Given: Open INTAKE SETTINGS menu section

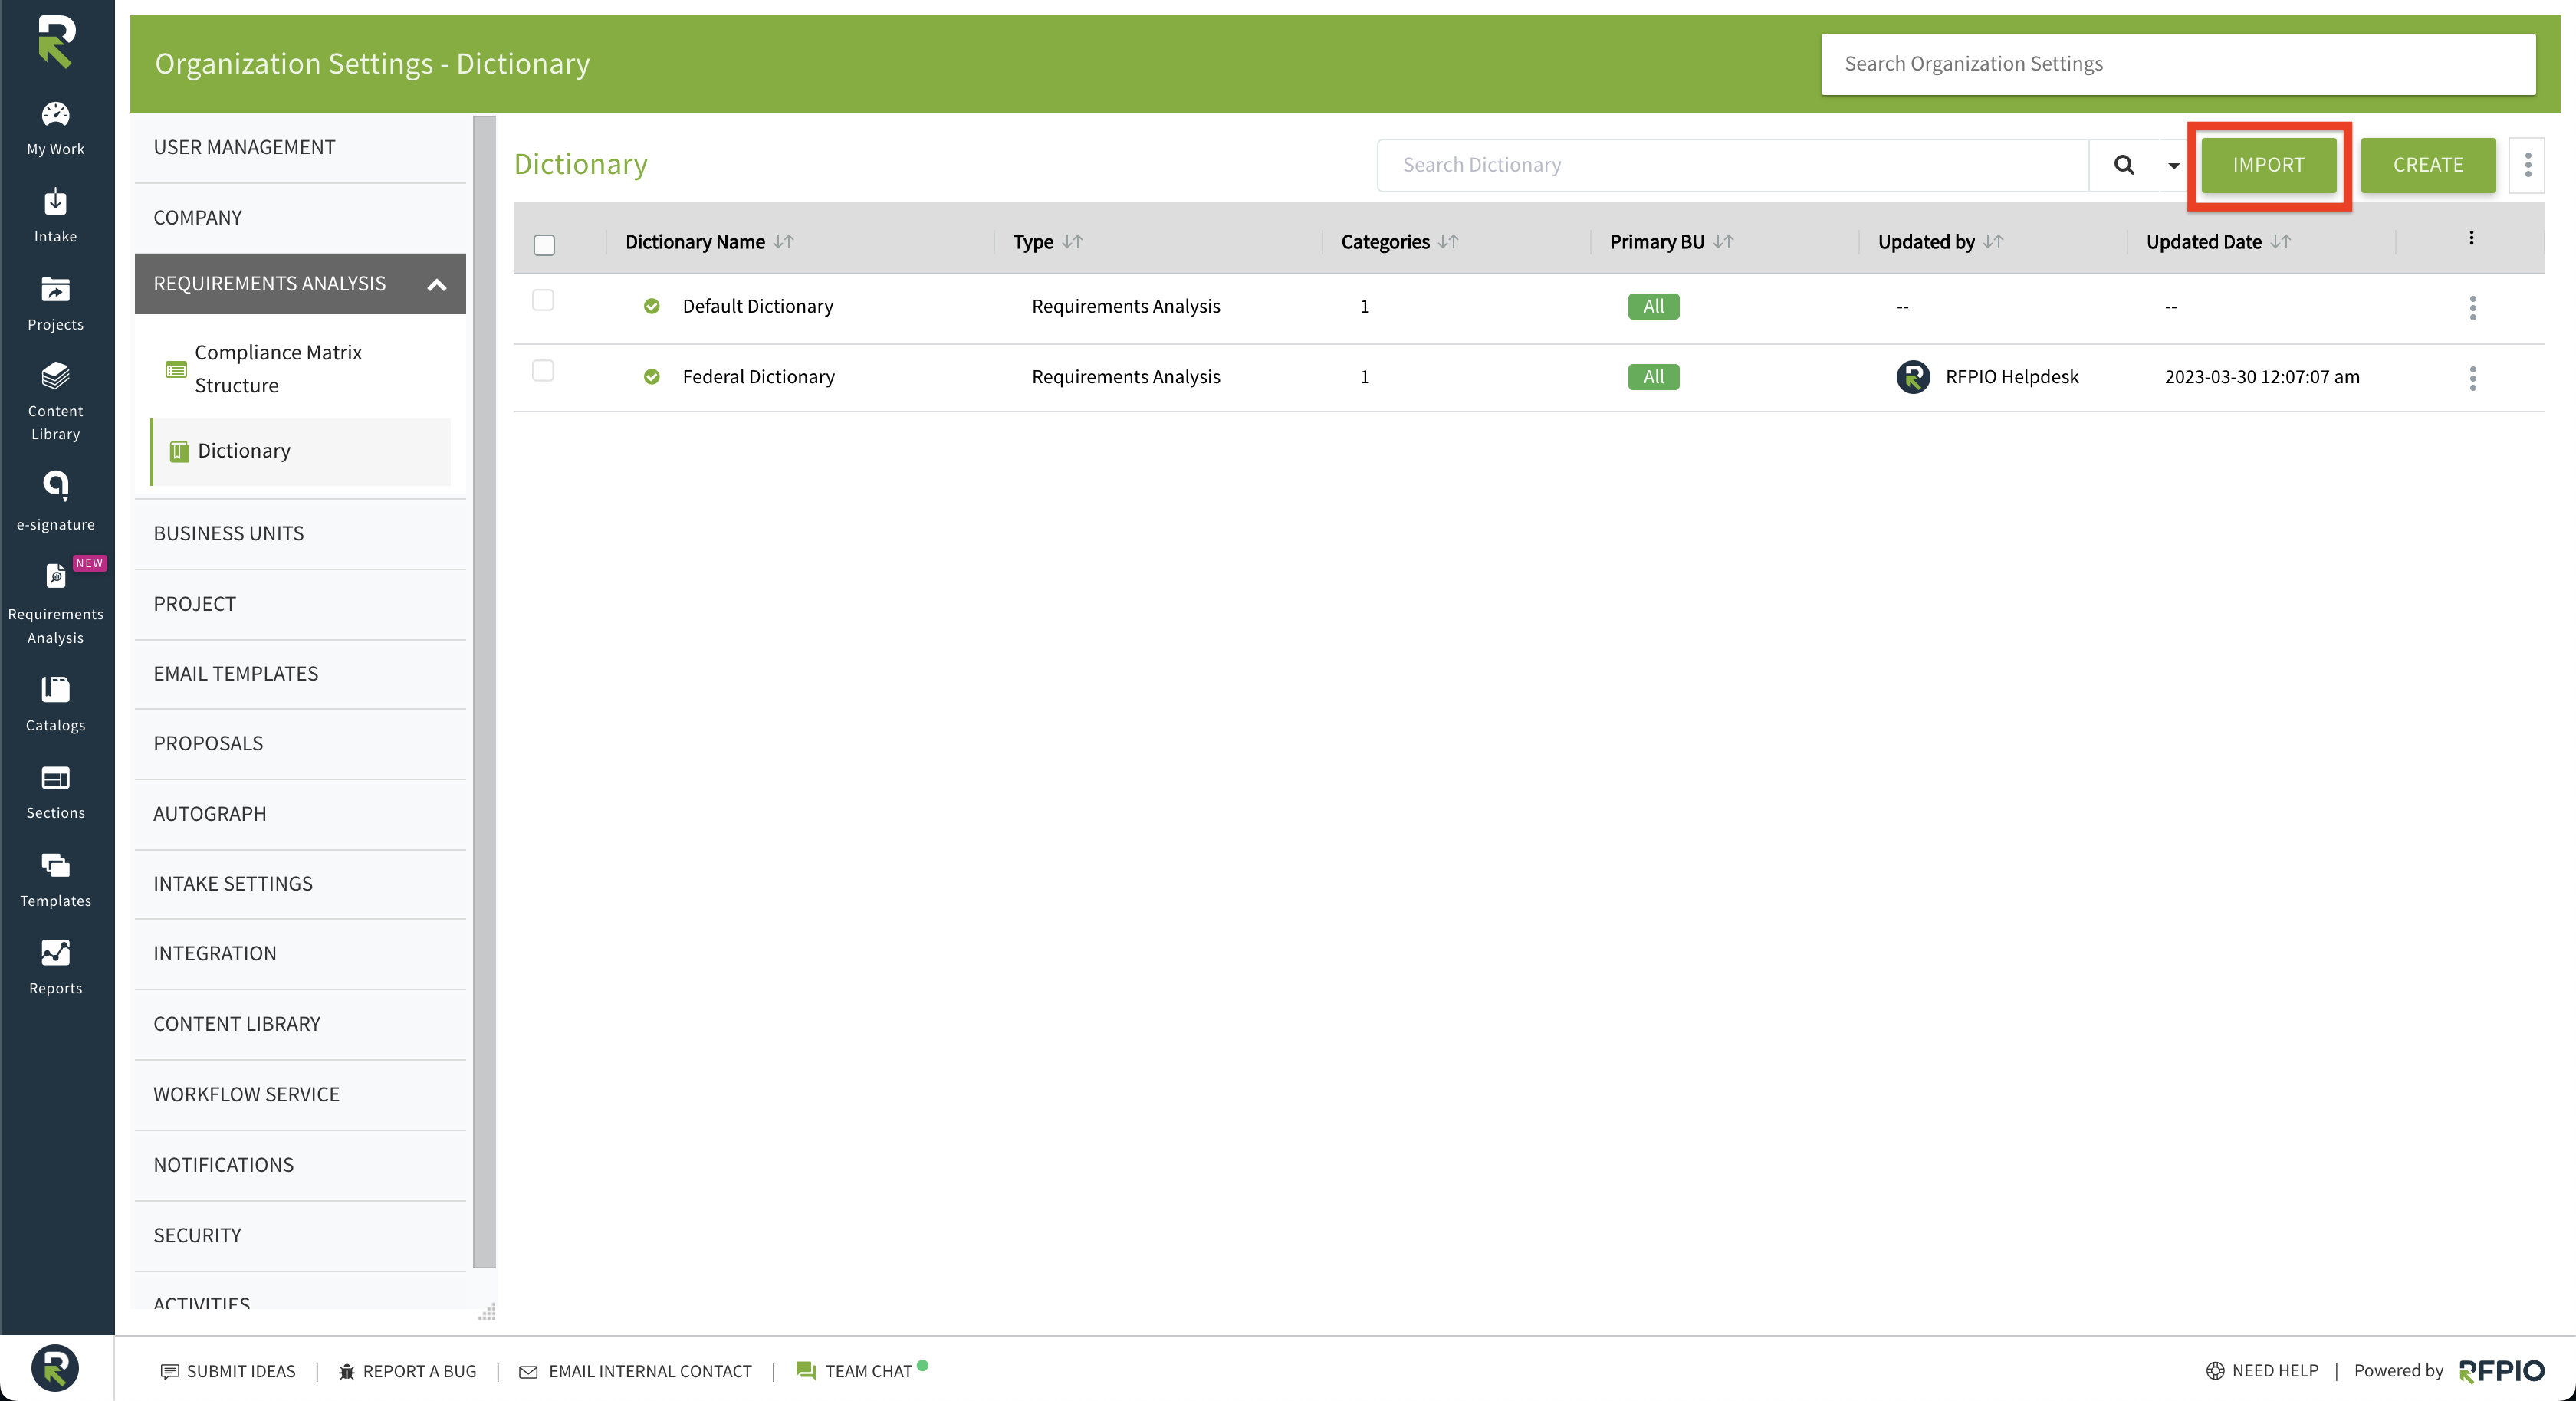Looking at the screenshot, I should pos(300,884).
